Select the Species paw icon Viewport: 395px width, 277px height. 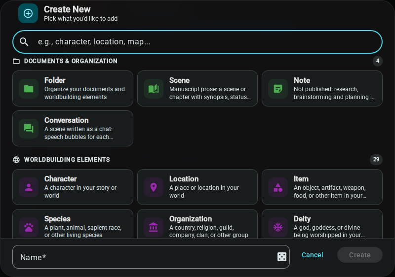pyautogui.click(x=29, y=227)
